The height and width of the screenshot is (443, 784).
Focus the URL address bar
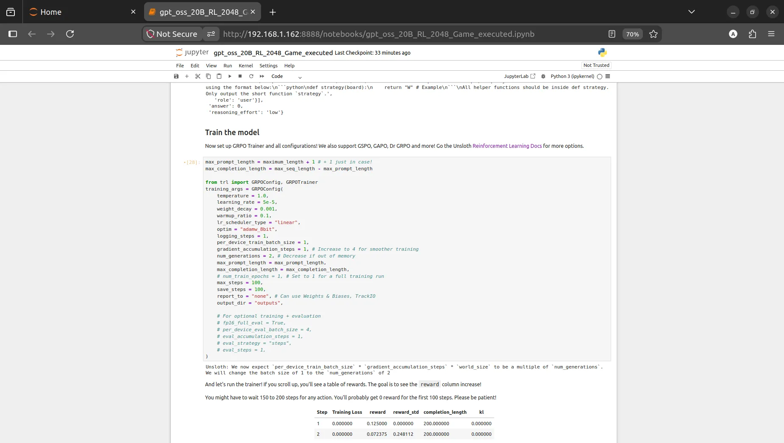point(378,34)
